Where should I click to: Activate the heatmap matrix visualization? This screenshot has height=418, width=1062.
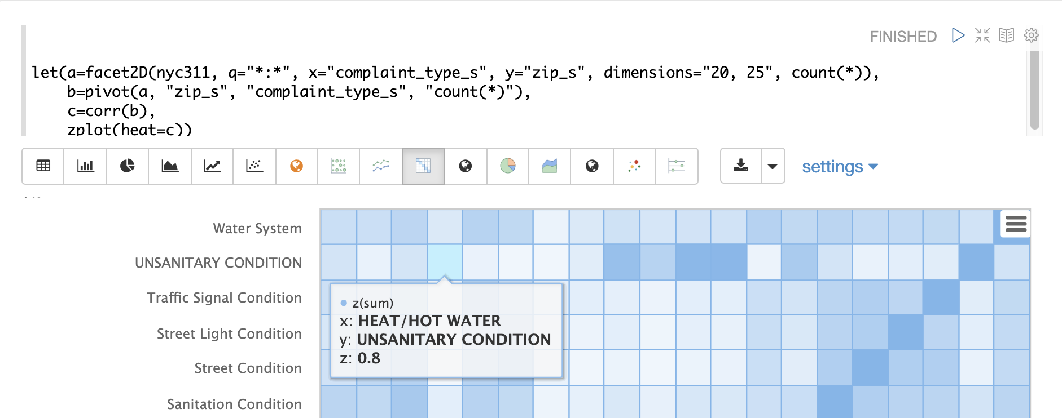[423, 166]
